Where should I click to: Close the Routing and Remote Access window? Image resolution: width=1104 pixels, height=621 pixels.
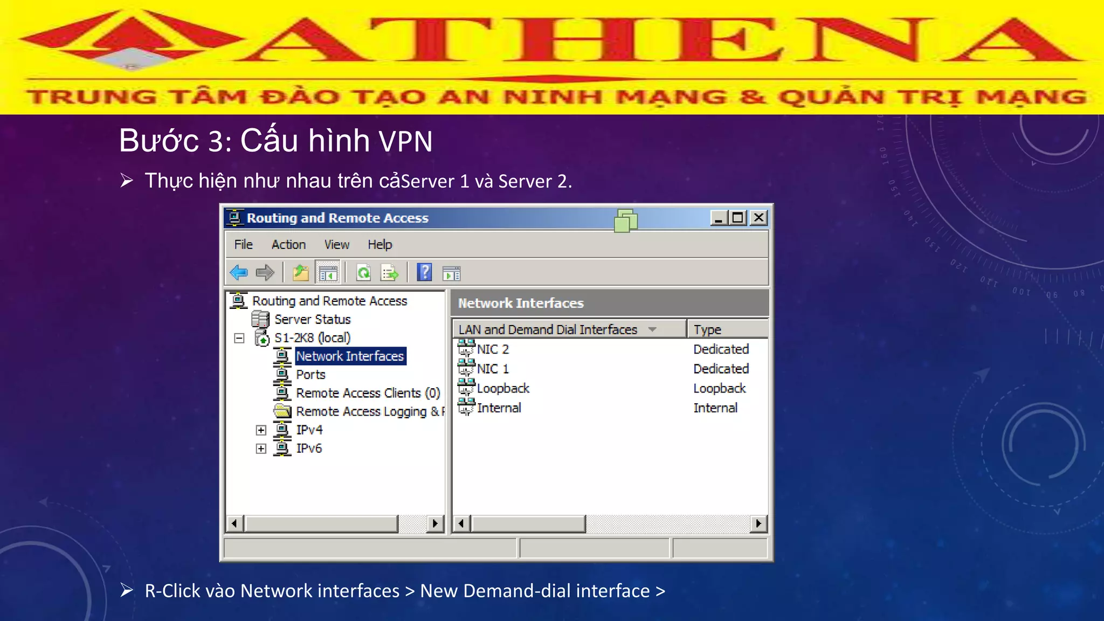(758, 218)
